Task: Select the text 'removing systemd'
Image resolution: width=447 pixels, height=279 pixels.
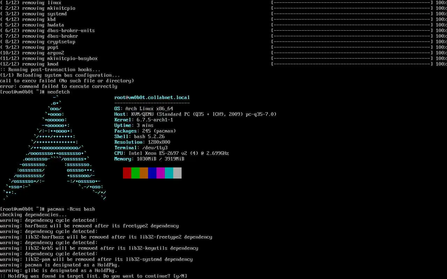Action: click(x=45, y=14)
